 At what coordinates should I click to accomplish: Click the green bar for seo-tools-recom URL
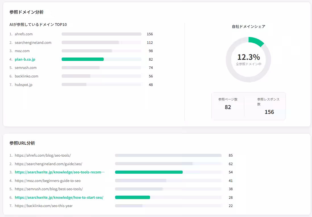(149, 172)
